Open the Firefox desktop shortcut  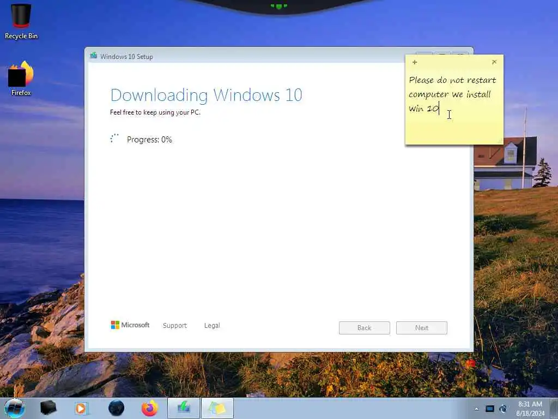pos(21,79)
